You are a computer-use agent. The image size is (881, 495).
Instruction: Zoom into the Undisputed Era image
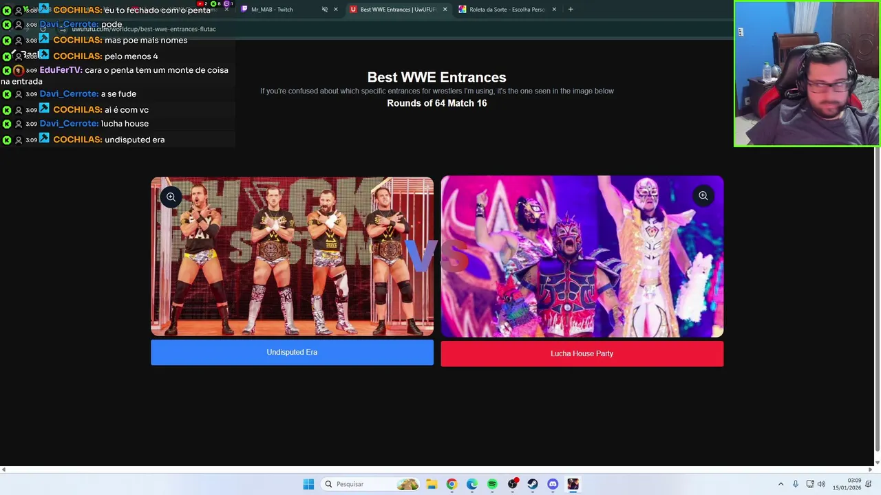coord(171,197)
